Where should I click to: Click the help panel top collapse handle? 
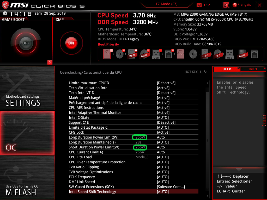(x=239, y=74)
